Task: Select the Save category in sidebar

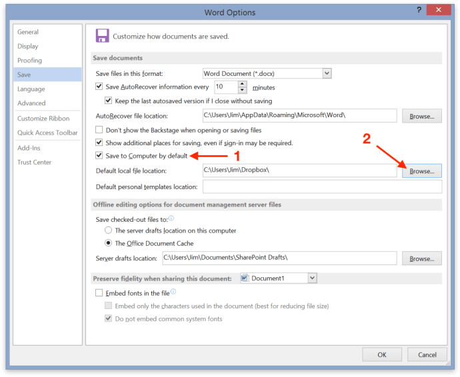Action: coord(47,75)
